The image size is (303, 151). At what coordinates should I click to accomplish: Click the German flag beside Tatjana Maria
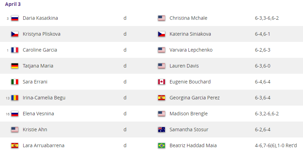click(x=15, y=66)
